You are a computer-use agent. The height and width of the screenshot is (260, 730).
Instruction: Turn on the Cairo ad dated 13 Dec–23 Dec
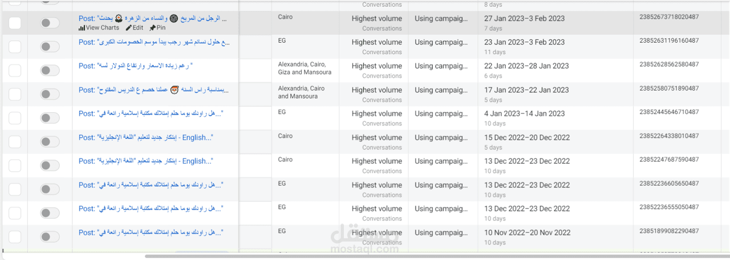(50, 165)
